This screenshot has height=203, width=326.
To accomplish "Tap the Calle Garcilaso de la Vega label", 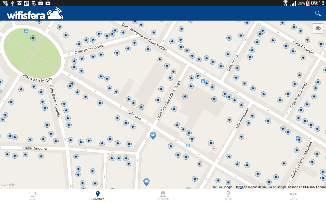I will 168,100.
